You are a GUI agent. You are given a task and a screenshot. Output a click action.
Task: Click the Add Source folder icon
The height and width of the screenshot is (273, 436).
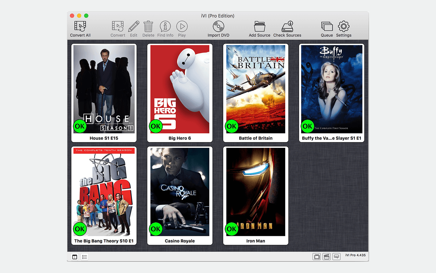pos(259,26)
